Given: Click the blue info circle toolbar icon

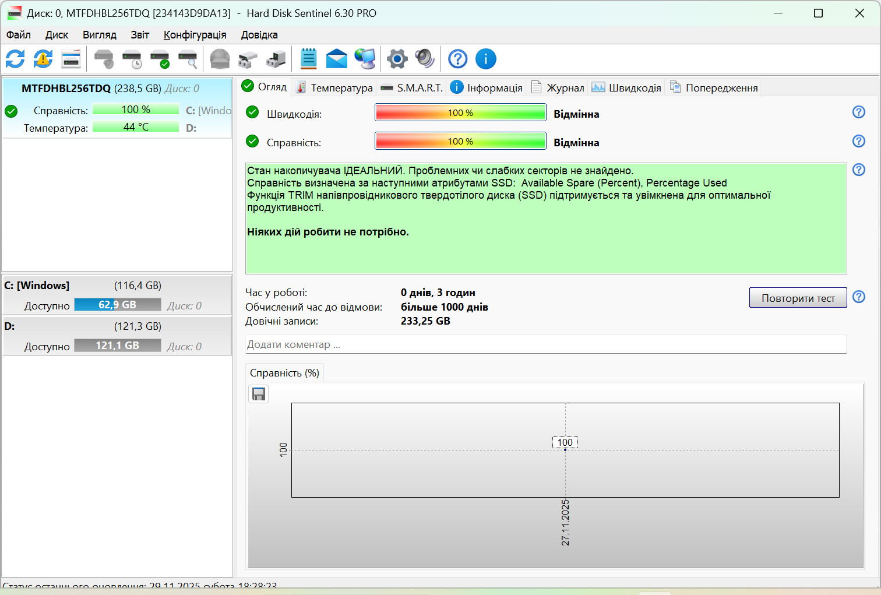Looking at the screenshot, I should coord(486,59).
